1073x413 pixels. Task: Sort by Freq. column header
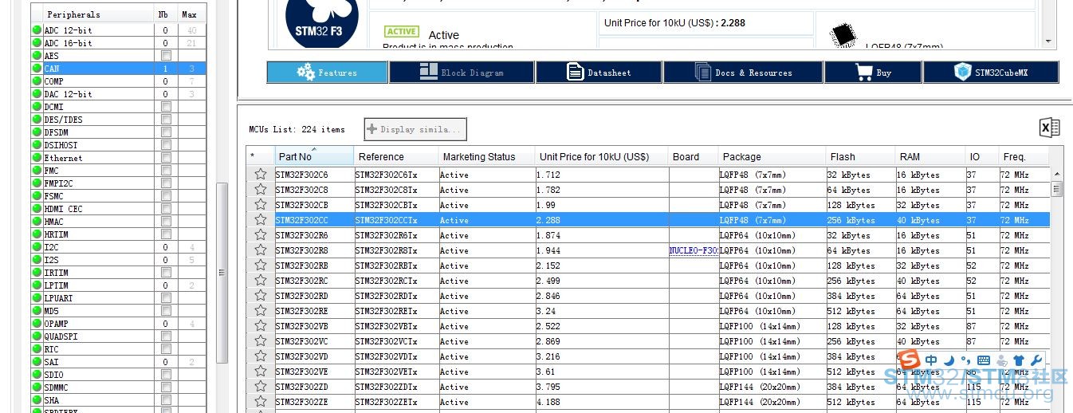(x=1024, y=156)
